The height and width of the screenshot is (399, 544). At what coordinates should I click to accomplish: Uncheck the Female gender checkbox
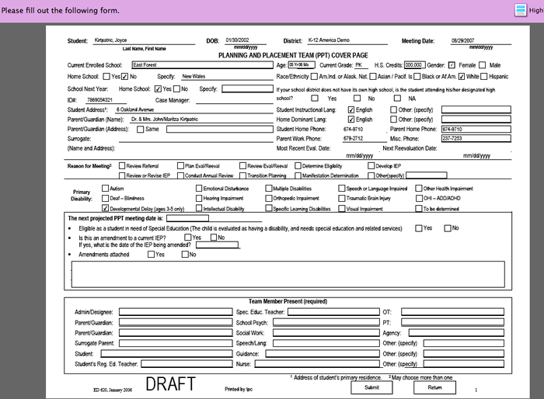452,65
